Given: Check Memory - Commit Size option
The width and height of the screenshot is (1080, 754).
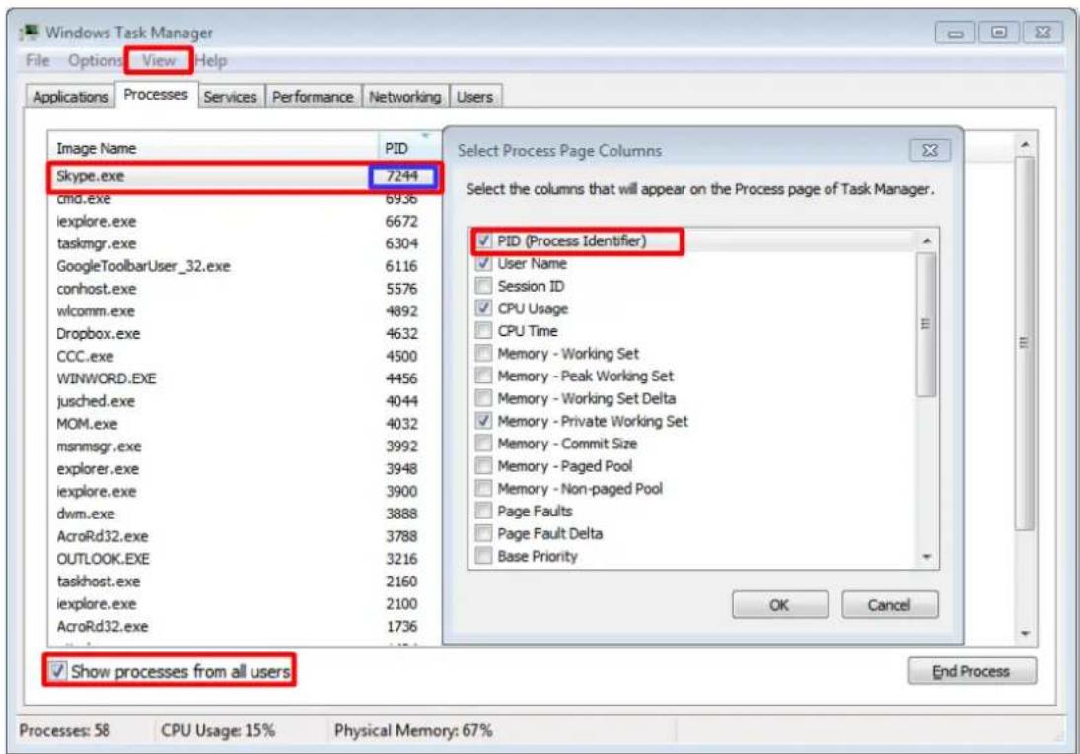Looking at the screenshot, I should 484,444.
